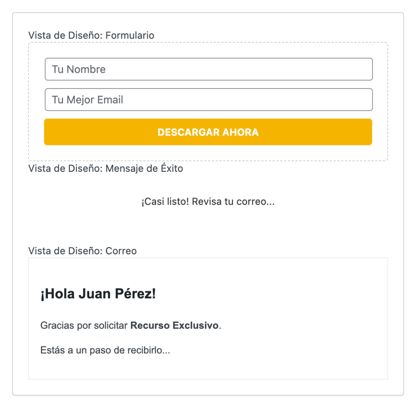This screenshot has width=410, height=412.
Task: Click the word 'Formulario' in the first label
Action: (x=129, y=35)
